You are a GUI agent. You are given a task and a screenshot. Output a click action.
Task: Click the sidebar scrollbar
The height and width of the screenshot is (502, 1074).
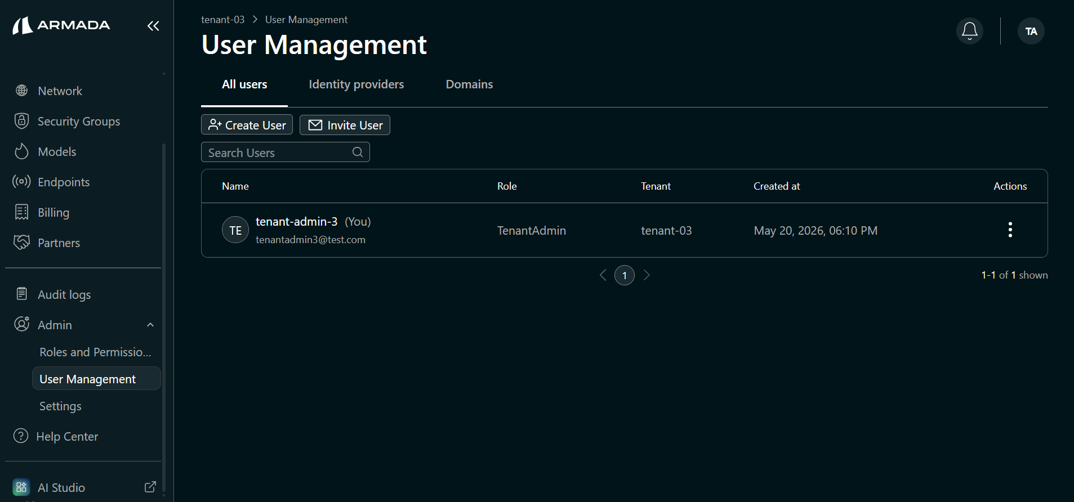click(164, 316)
